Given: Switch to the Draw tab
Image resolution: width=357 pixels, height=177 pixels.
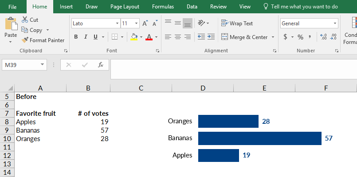Looking at the screenshot, I should (91, 7).
